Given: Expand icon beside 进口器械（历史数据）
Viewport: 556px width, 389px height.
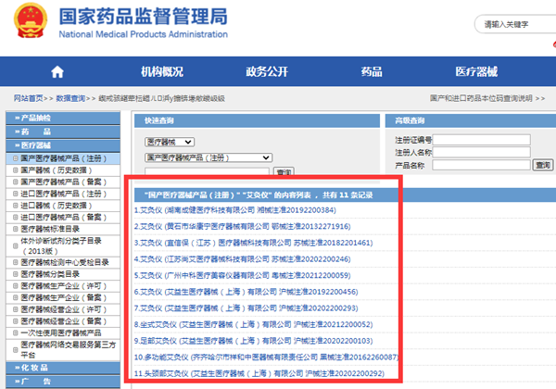Looking at the screenshot, I should click(x=15, y=205).
